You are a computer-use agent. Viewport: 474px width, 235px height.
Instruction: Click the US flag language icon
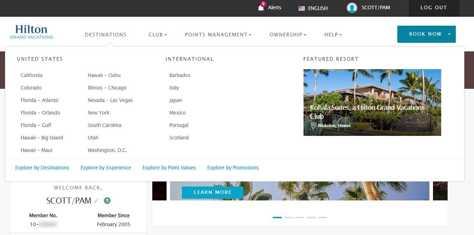pyautogui.click(x=302, y=8)
